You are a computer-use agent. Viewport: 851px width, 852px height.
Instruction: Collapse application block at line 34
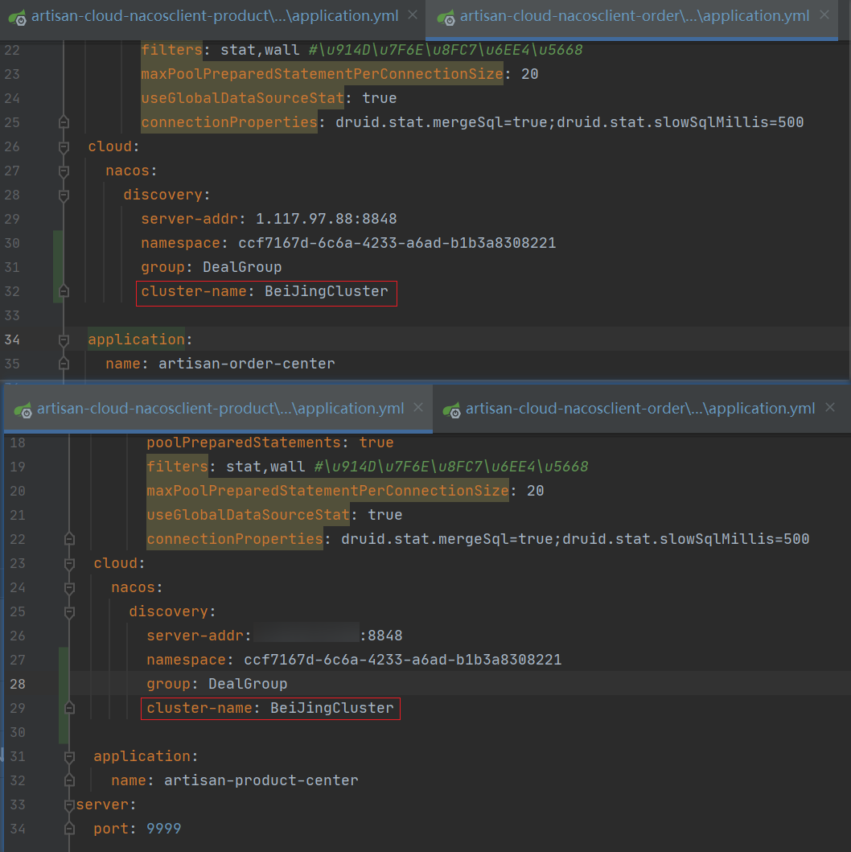64,340
